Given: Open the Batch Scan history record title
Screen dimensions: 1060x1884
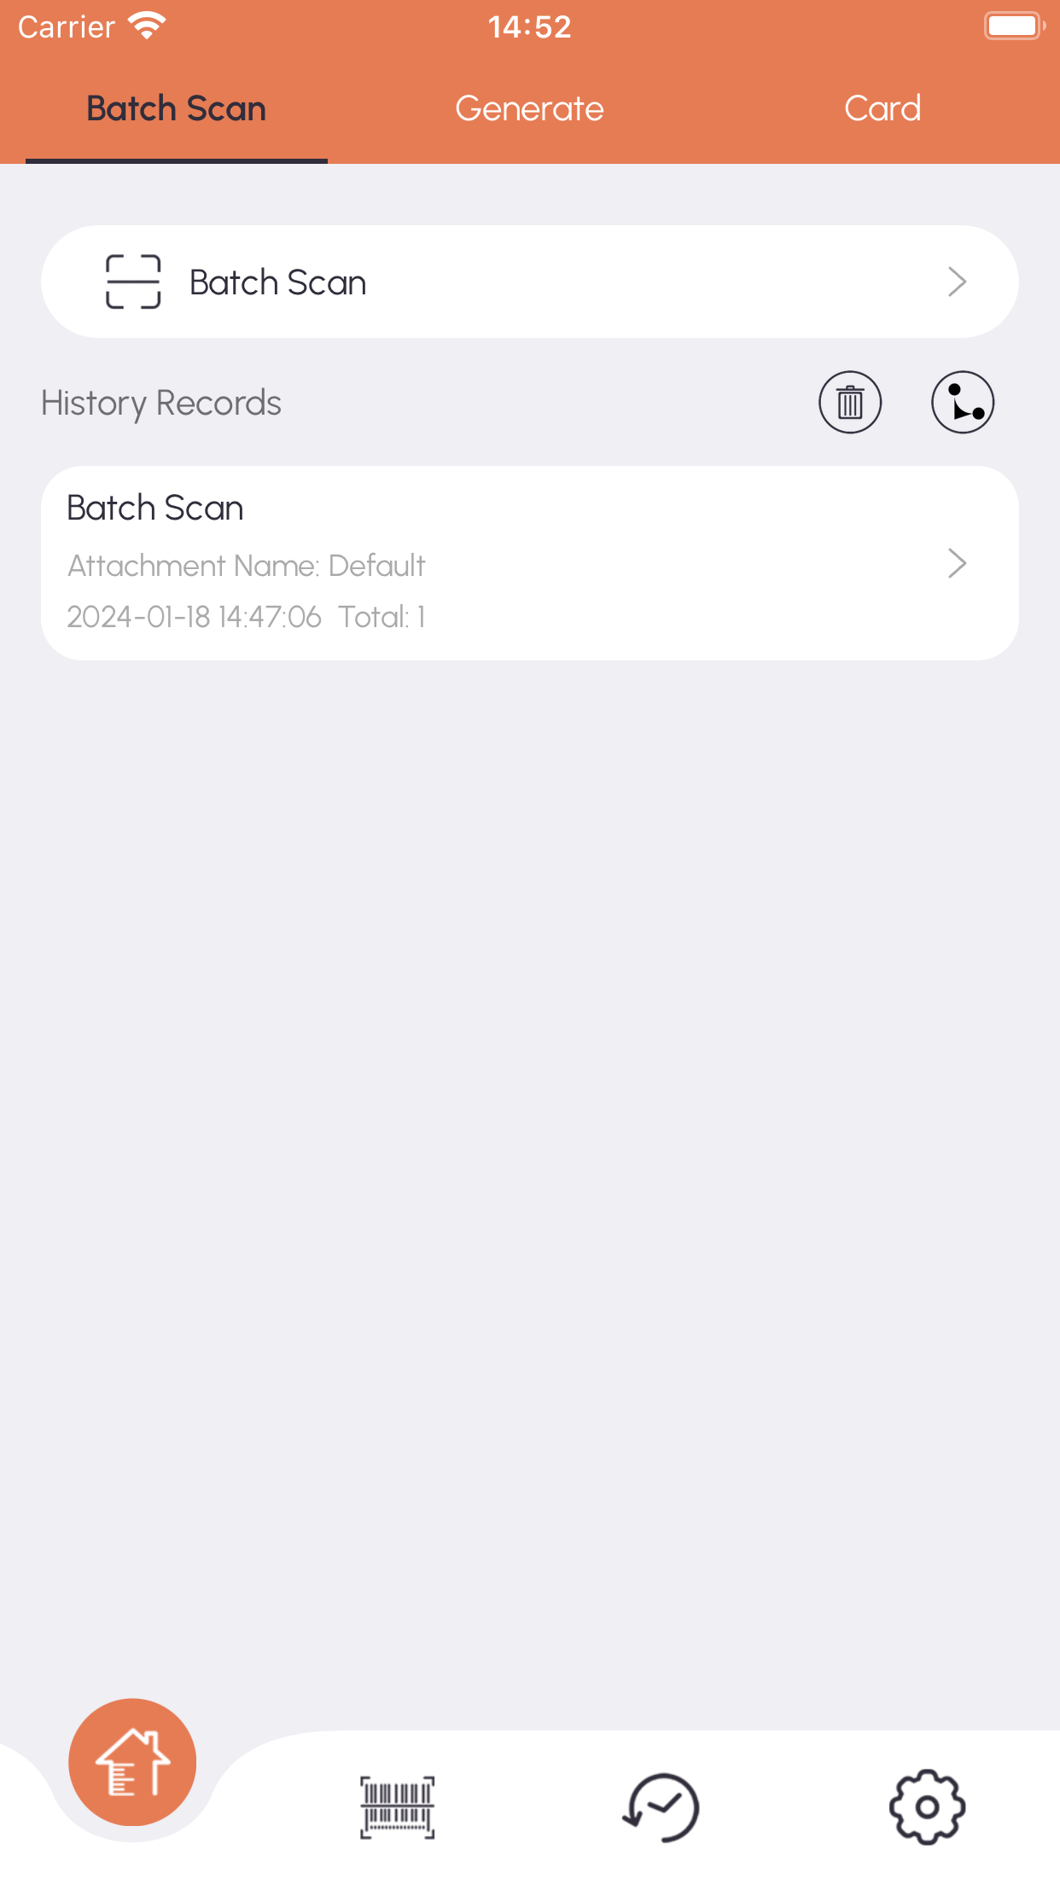Looking at the screenshot, I should click(x=155, y=508).
